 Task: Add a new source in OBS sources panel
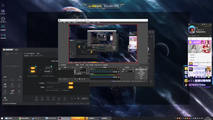tap(75, 79)
